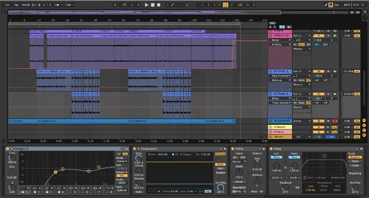
Task: Toggle EQ Eight Adaptive Q On button
Action: 122,176
